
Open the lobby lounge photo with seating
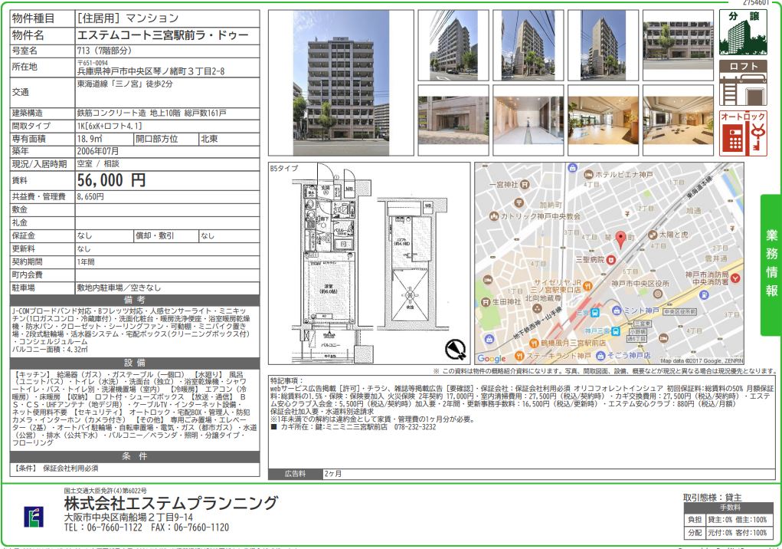point(679,120)
